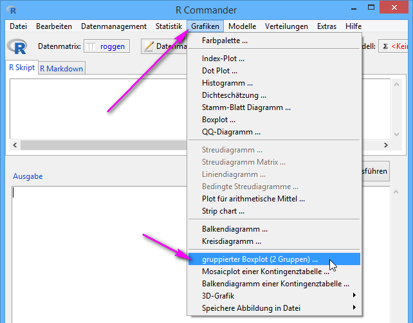Click inside the R script editor
The width and height of the screenshot is (413, 323).
[98, 109]
